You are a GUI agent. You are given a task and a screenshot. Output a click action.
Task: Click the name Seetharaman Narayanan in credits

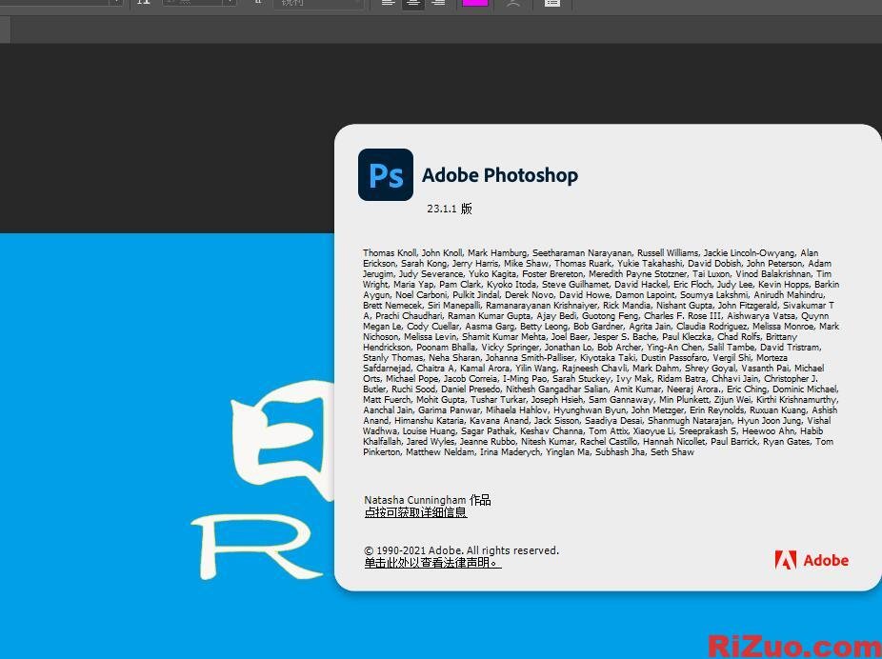coord(582,253)
